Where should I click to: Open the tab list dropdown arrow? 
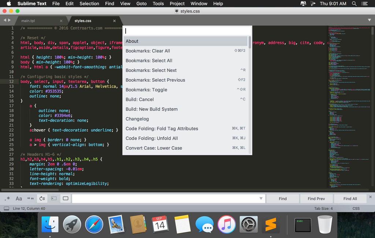(x=369, y=20)
